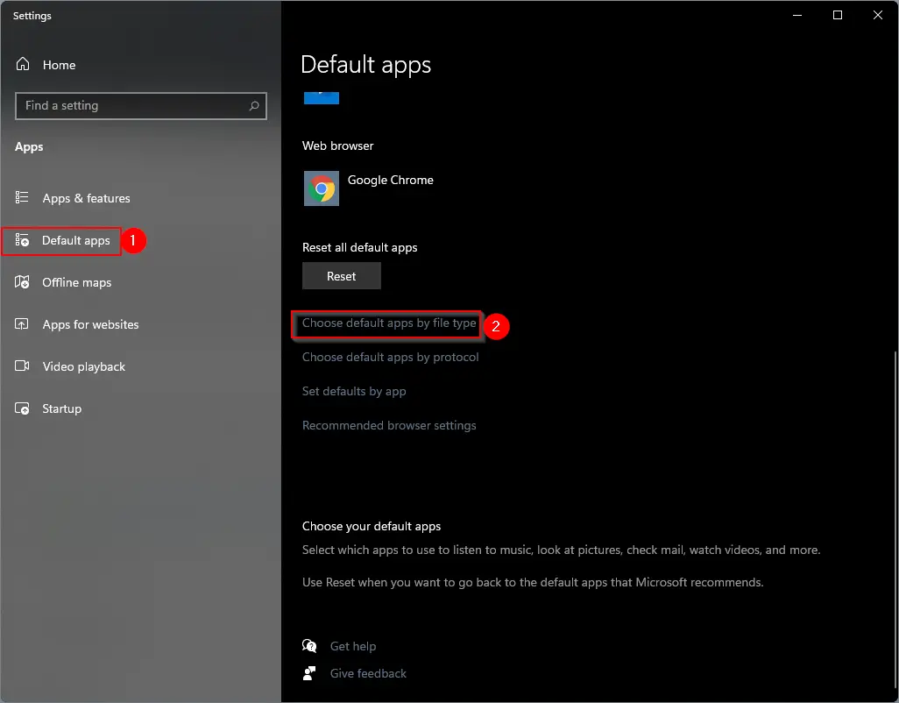This screenshot has height=703, width=899.
Task: Click the Offline maps icon
Action: click(22, 282)
